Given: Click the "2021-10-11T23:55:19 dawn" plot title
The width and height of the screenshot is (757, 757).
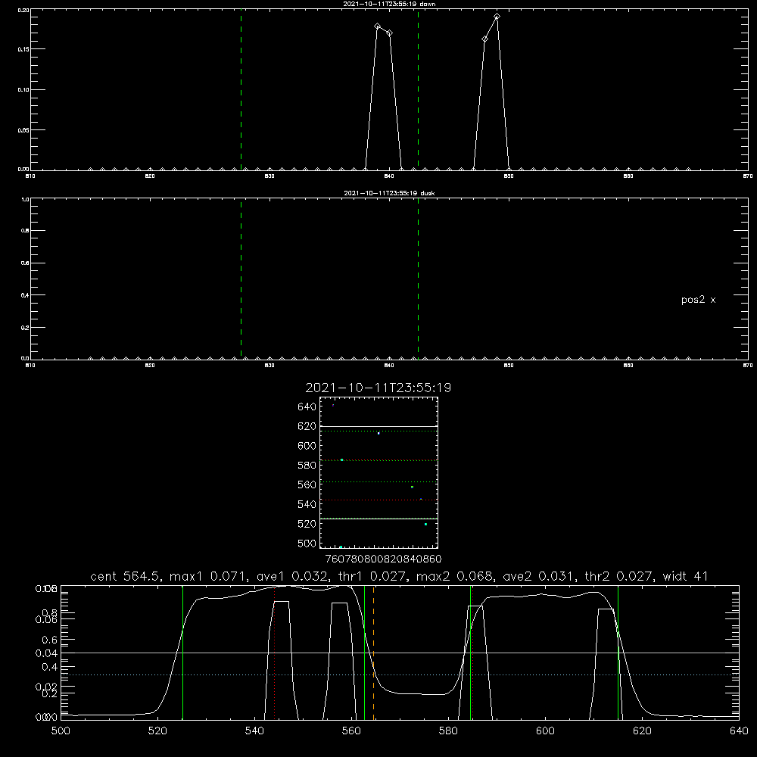Looking at the screenshot, I should [389, 4].
